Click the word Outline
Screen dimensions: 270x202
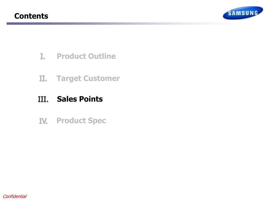tap(102, 56)
